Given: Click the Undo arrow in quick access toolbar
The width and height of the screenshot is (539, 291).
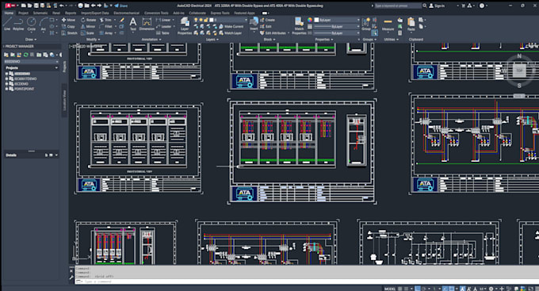Looking at the screenshot, I should click(61, 6).
